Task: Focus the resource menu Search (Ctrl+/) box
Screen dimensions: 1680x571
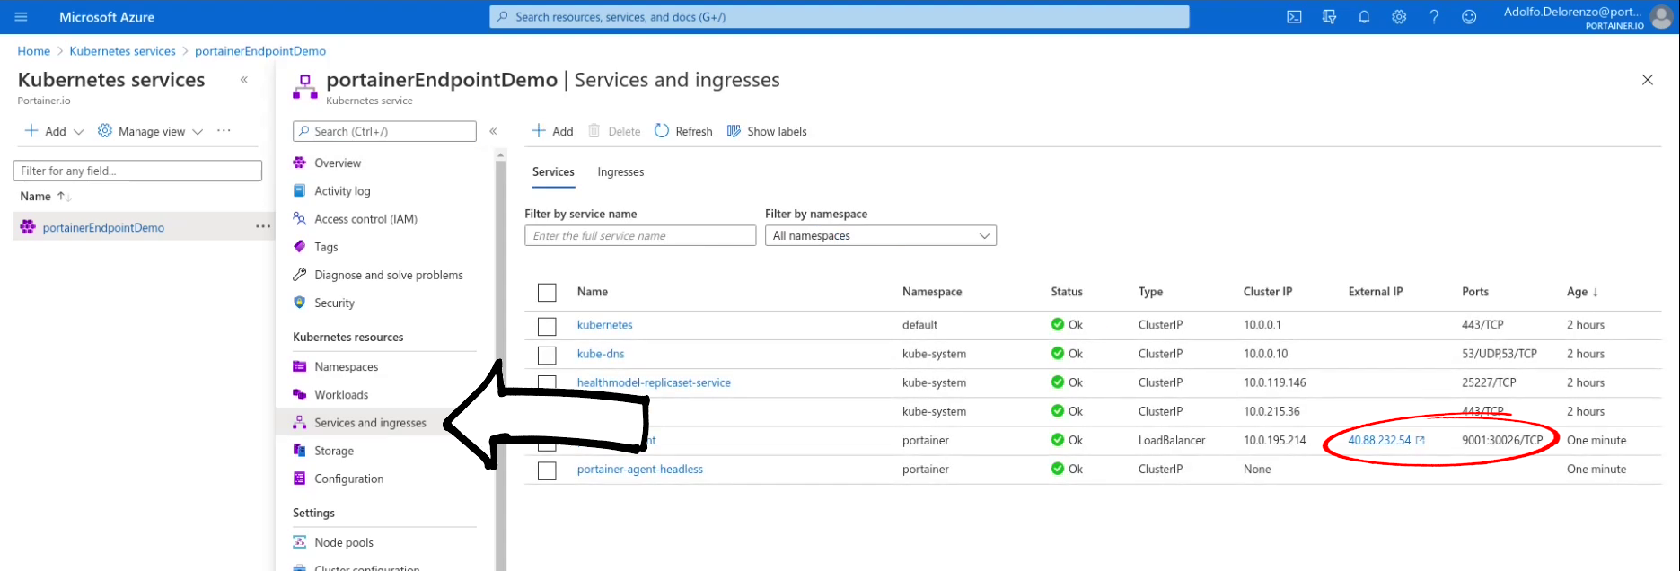Action: click(384, 131)
